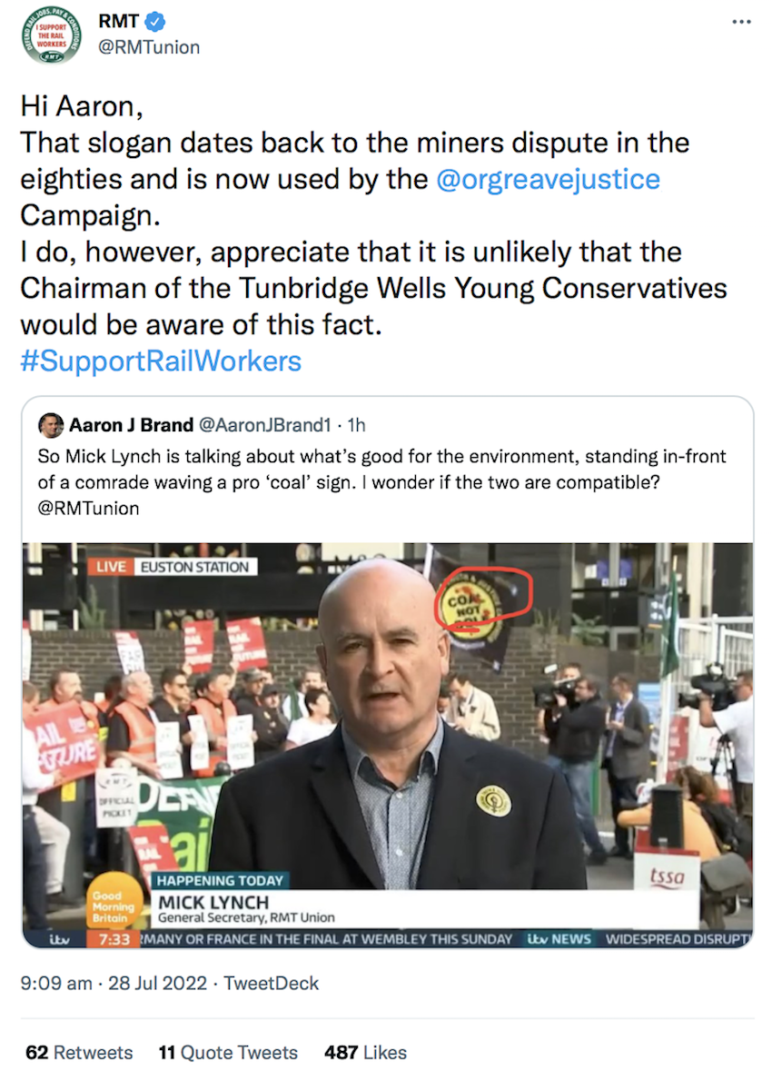
Task: Open the Mick Lynch broadcast image
Action: click(388, 745)
